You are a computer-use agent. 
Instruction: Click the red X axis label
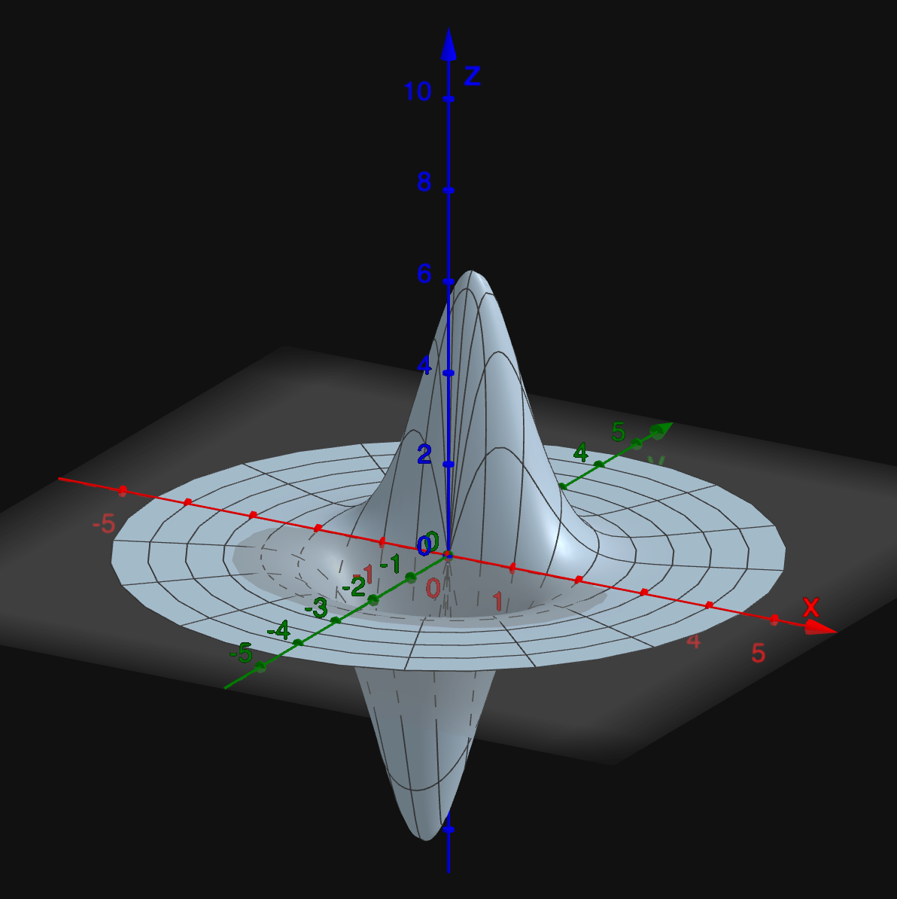point(810,607)
